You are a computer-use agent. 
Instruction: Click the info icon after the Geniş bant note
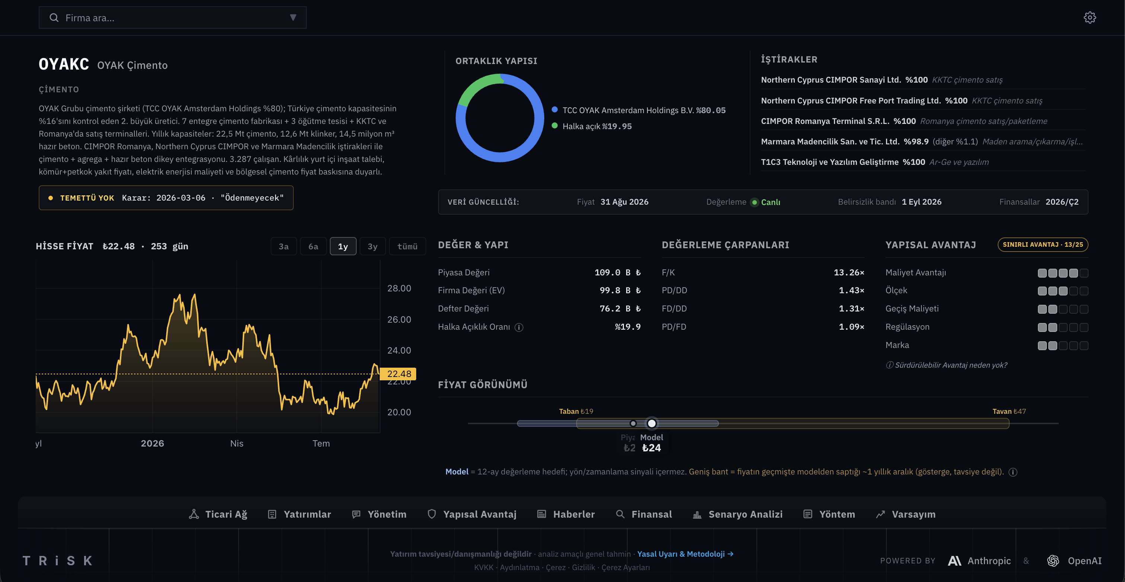(1013, 472)
